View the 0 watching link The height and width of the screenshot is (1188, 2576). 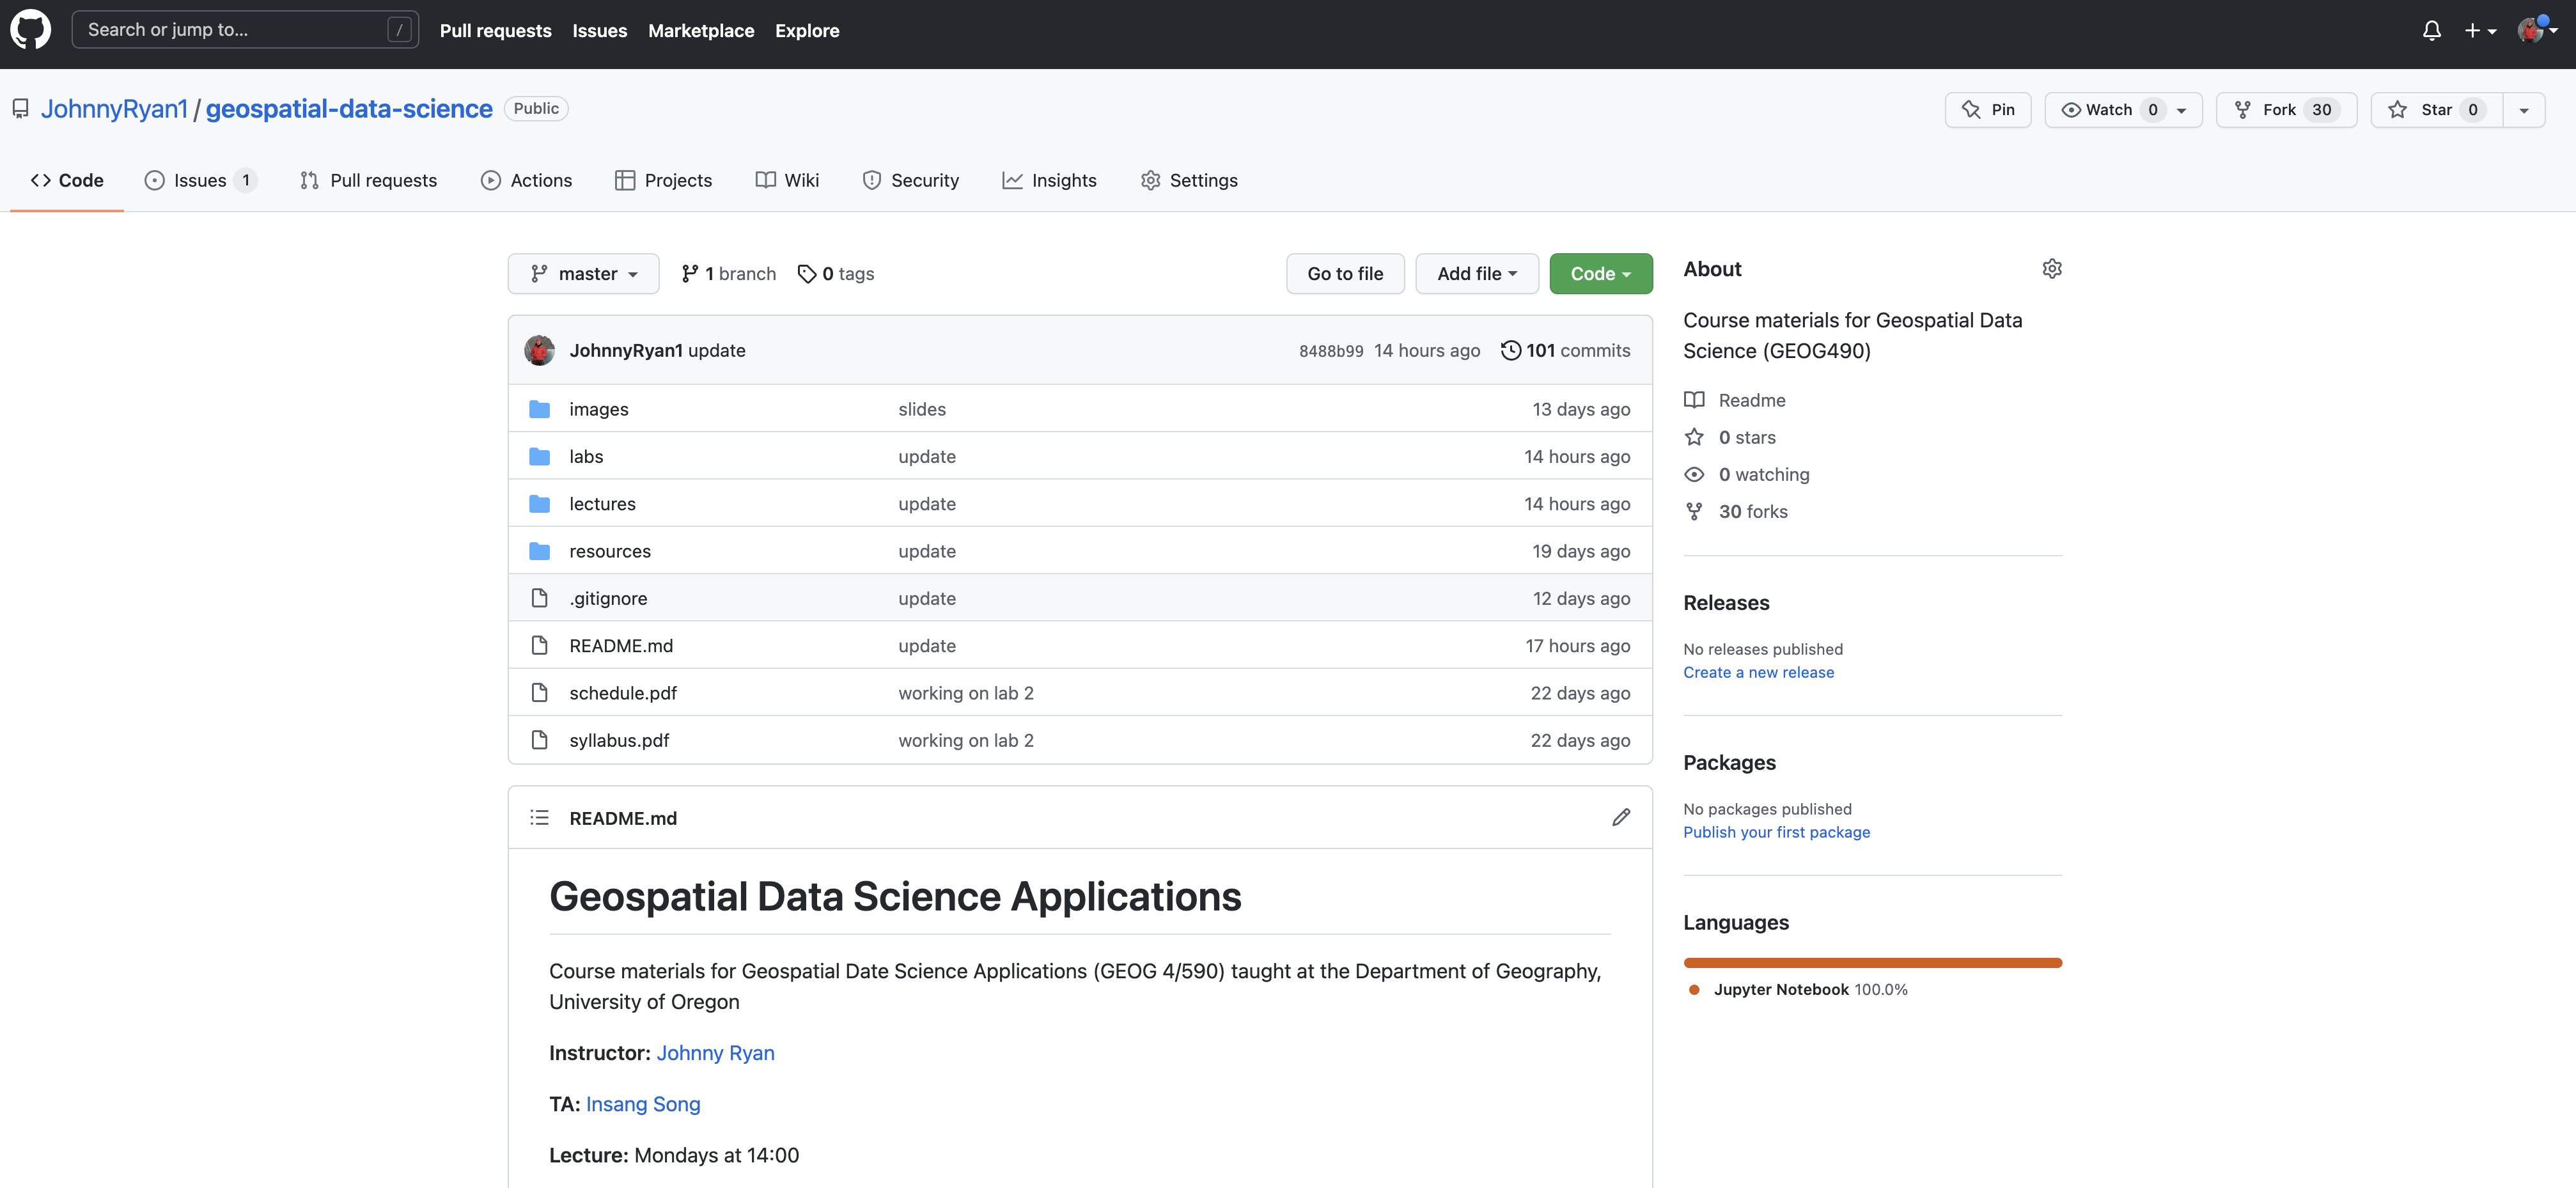(1747, 474)
